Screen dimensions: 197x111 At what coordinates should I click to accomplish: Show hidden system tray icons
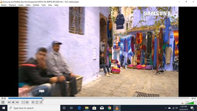pyautogui.click(x=166, y=108)
